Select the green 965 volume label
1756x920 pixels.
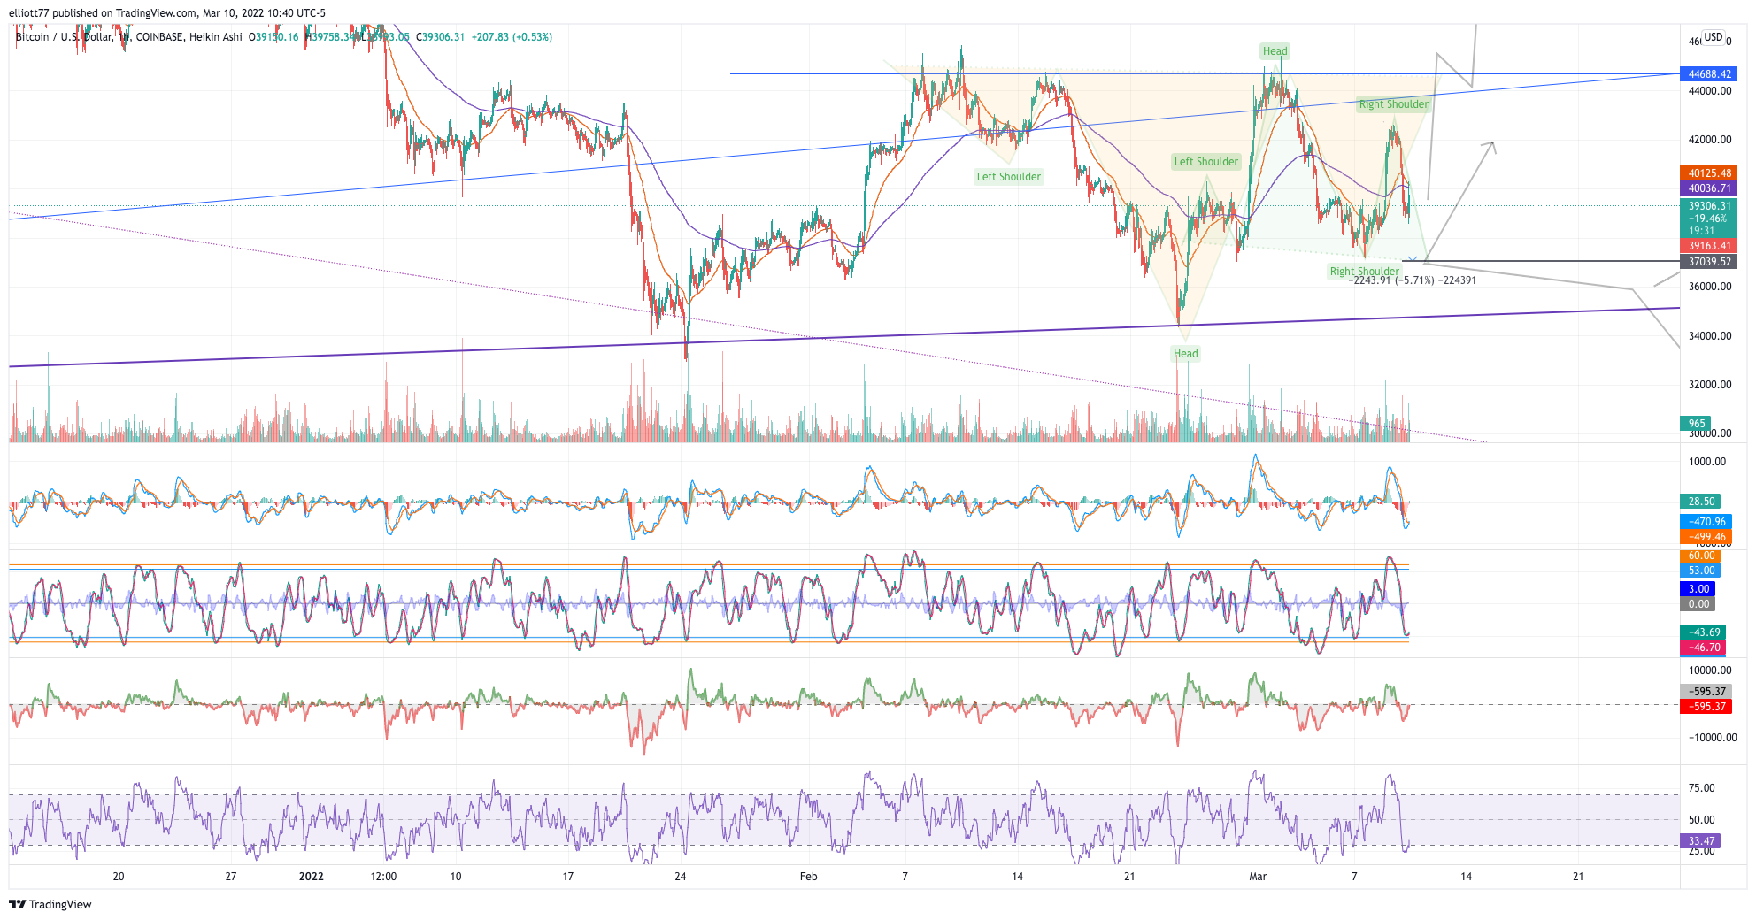(1696, 423)
